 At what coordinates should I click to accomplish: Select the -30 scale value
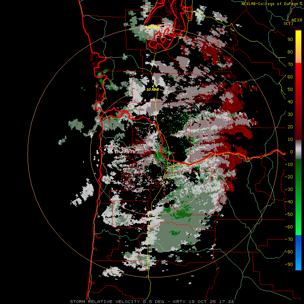coord(289,189)
